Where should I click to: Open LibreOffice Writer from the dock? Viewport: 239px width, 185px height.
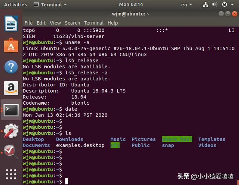click(11, 23)
